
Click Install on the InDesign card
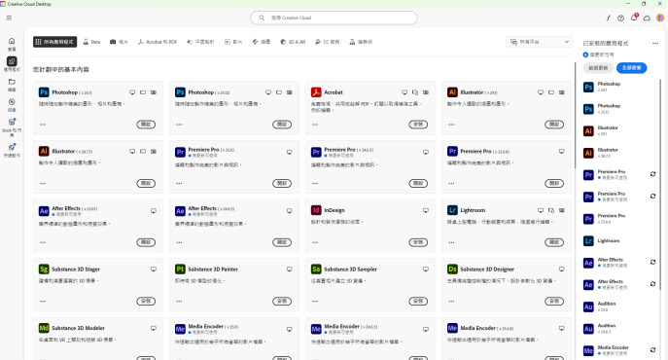click(x=418, y=242)
